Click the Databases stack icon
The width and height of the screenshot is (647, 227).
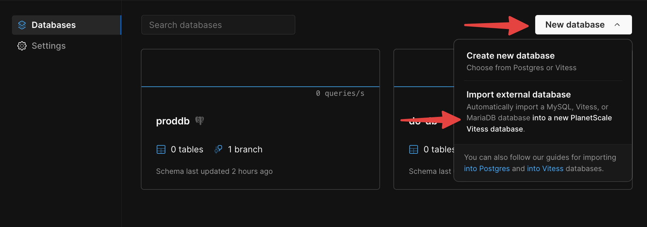(x=22, y=25)
